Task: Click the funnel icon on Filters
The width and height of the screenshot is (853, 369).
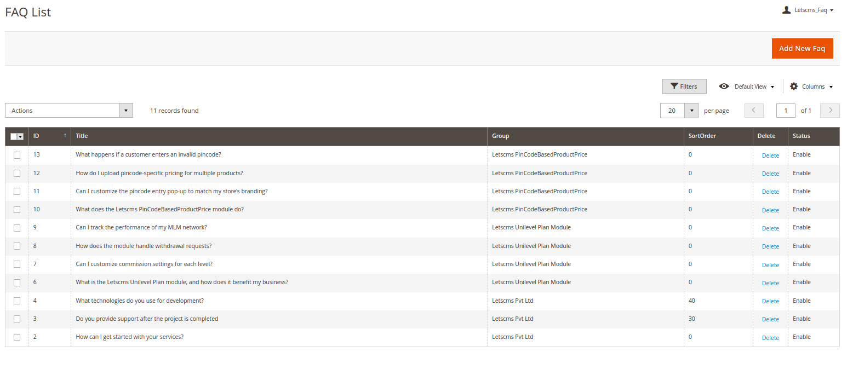Action: (x=674, y=87)
